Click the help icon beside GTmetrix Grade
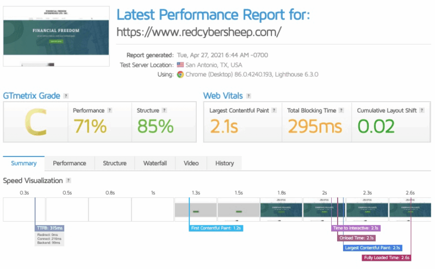Viewport: 435px width, 269px height. (66, 96)
